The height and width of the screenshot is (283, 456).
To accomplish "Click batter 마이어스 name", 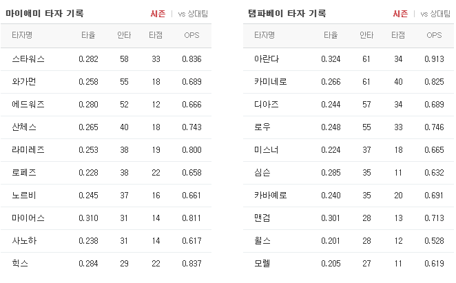I will 28,218.
